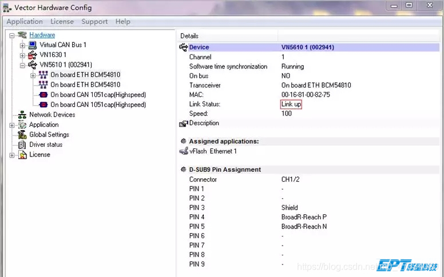Click the Virtual CAN Bus 1 computer icon

pyautogui.click(x=33, y=45)
